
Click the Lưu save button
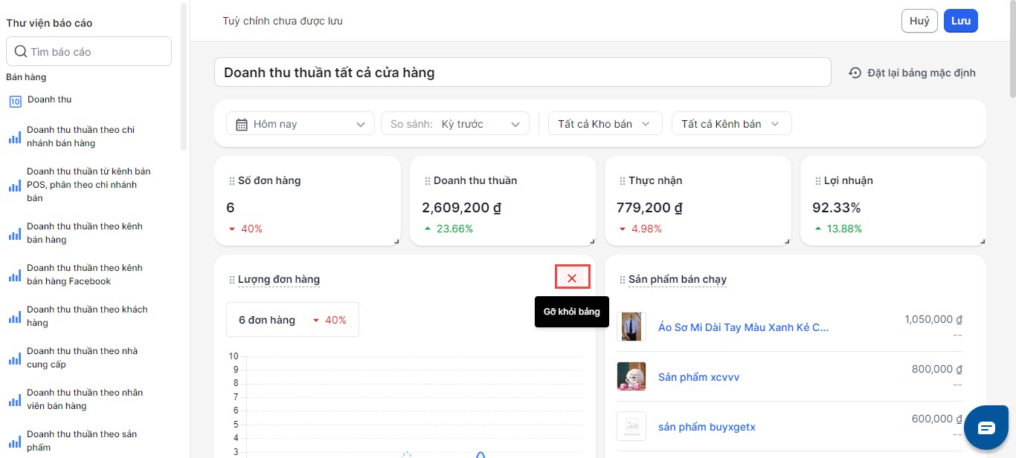(x=960, y=21)
